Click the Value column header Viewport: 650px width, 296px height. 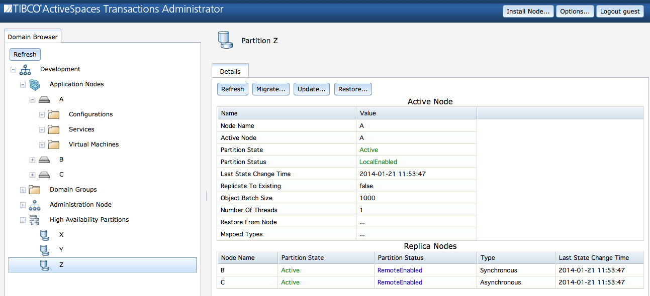click(416, 113)
